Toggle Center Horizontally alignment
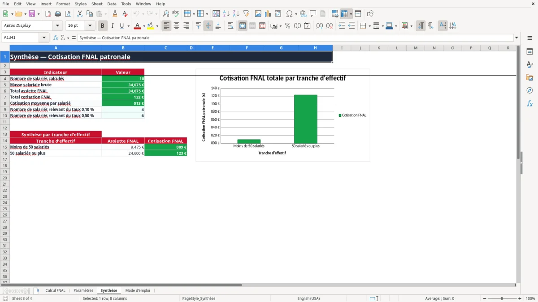Image resolution: width=538 pixels, height=302 pixels. [176, 26]
